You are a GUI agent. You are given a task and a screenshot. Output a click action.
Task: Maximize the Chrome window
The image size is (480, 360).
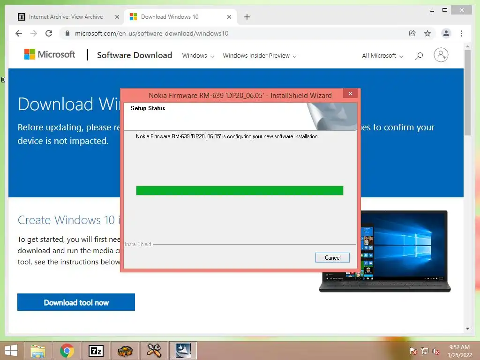coord(445,10)
